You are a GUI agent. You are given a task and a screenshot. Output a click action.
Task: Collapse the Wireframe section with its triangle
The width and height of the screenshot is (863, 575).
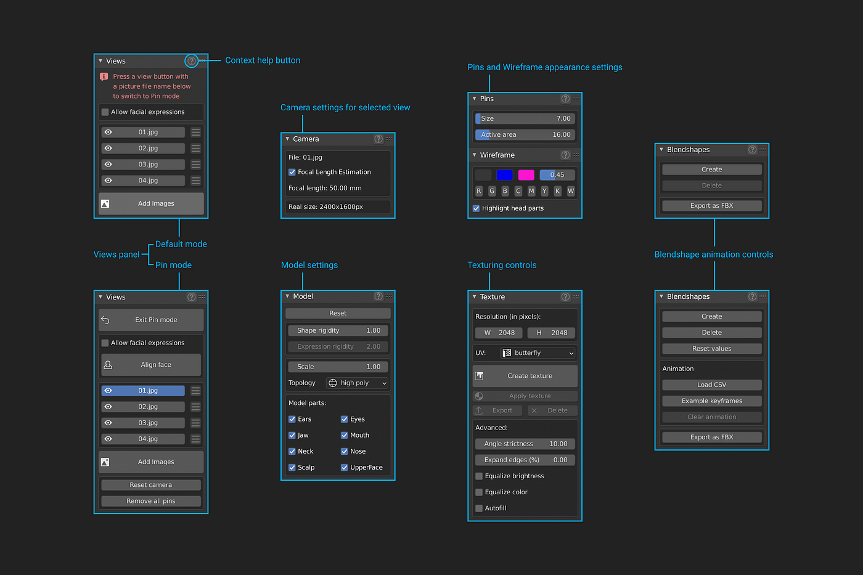tap(474, 155)
